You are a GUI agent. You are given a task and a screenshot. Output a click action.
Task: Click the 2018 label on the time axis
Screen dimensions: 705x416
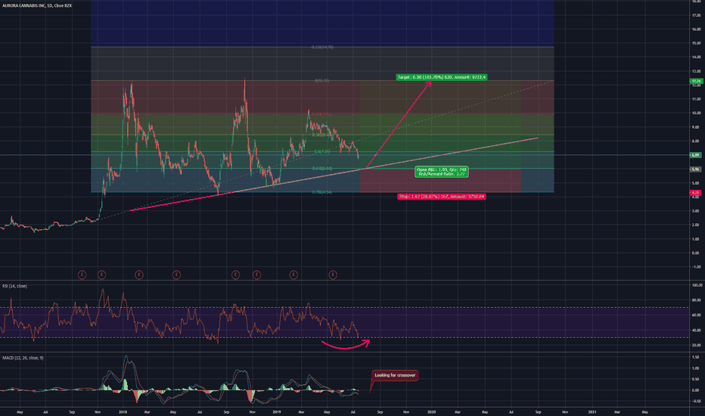click(x=123, y=412)
